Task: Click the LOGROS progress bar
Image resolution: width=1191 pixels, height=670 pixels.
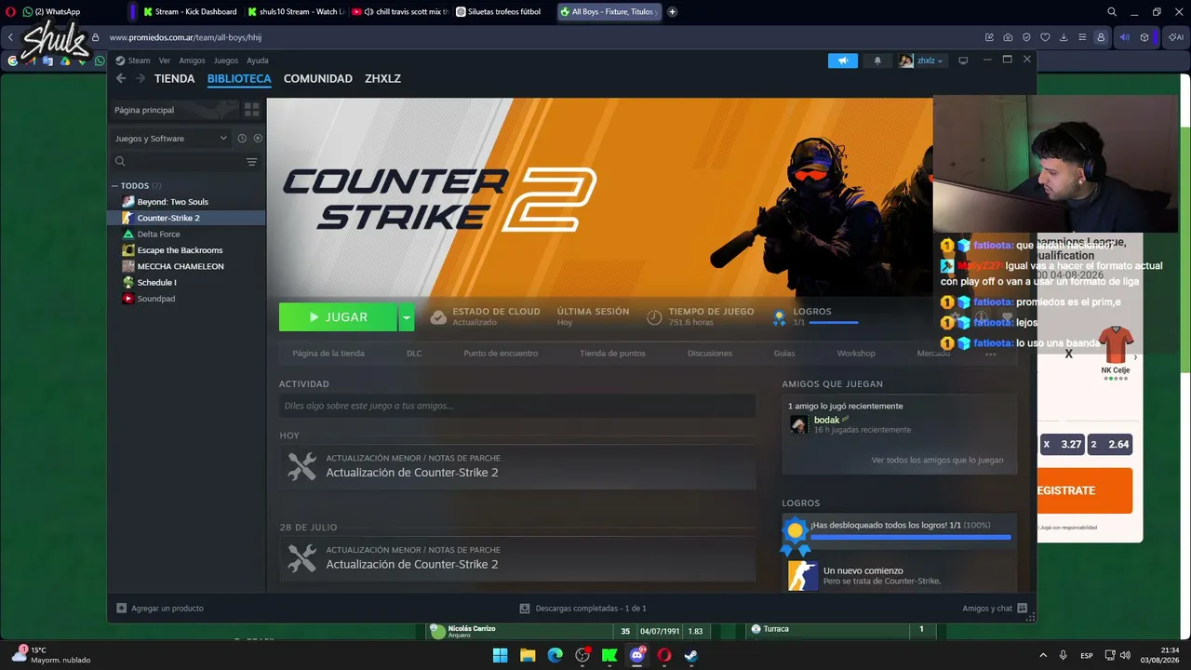Action: coord(834,323)
